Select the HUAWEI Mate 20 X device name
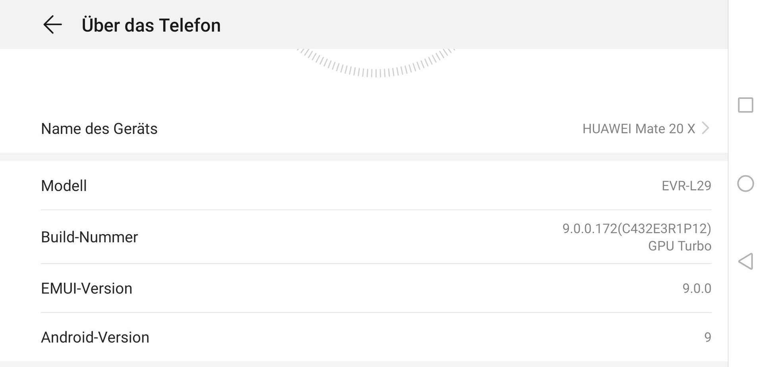The height and width of the screenshot is (367, 763). coord(639,129)
